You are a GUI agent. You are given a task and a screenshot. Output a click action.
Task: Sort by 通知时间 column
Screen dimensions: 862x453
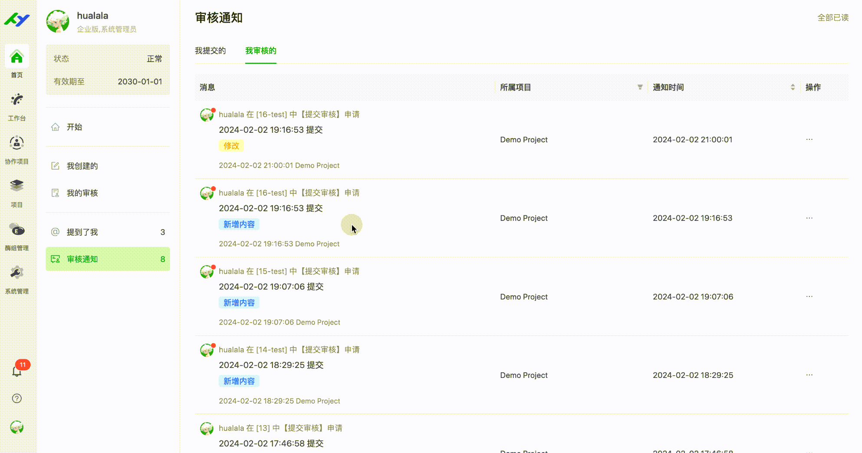(x=793, y=87)
